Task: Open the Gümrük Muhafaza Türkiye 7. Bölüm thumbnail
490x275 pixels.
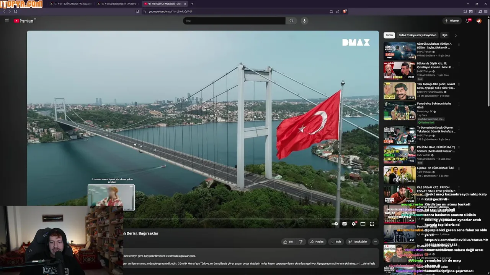Action: [400, 51]
